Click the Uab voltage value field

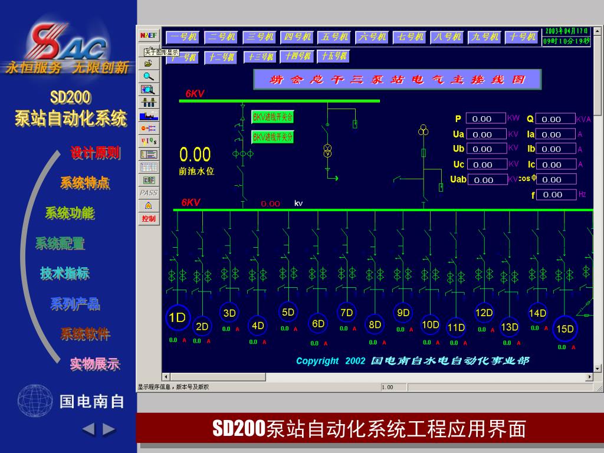point(488,180)
